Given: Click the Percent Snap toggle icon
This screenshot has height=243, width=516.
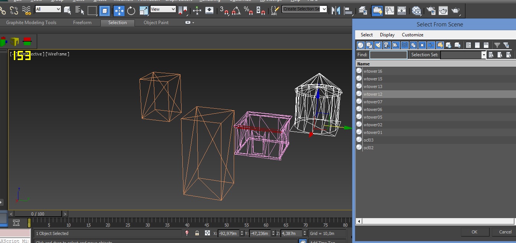Looking at the screenshot, I should [x=249, y=10].
